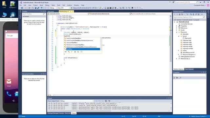This screenshot has height=118, width=210.
Task: Click Property Pages wrench icon
Action: (180, 78)
